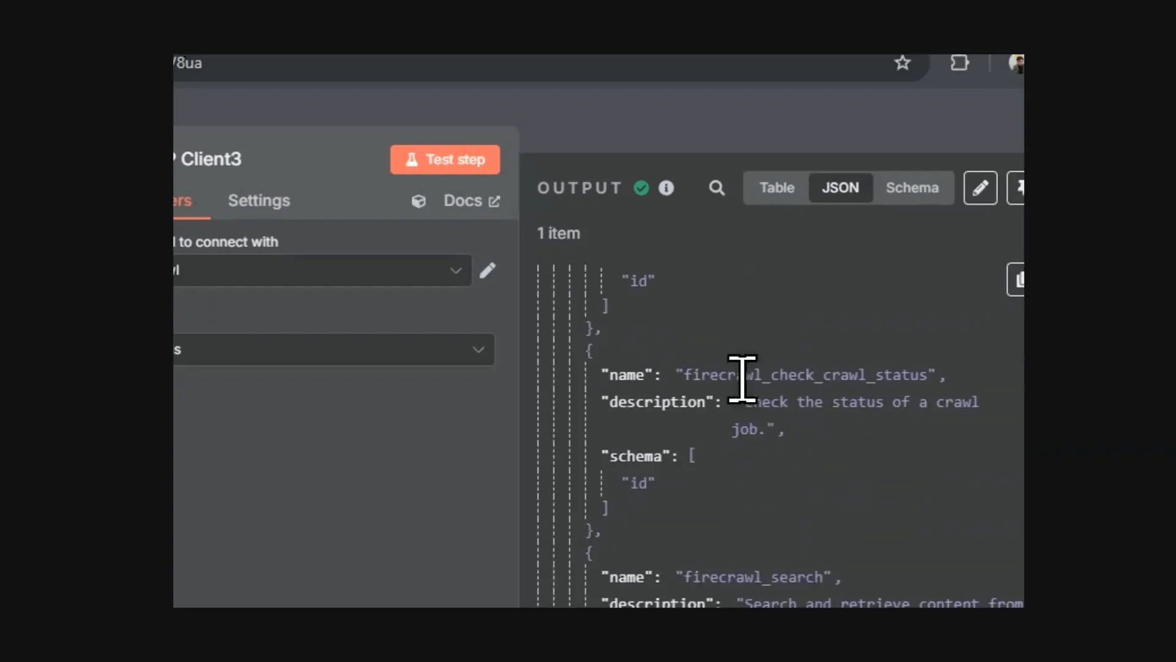Click the "1 item" count label
Image resolution: width=1176 pixels, height=662 pixels.
click(x=559, y=233)
